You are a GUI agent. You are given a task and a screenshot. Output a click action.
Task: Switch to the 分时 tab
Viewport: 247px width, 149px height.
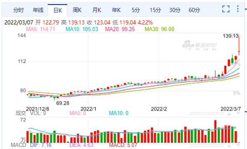(x=19, y=10)
